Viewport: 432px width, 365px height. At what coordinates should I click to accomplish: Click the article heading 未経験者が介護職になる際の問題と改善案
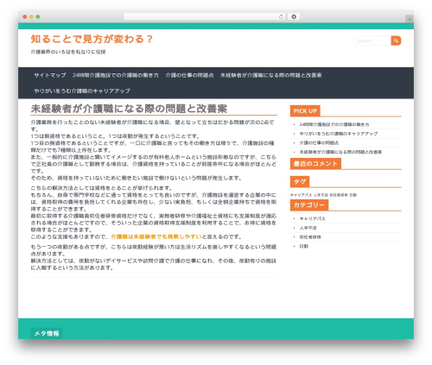(129, 109)
